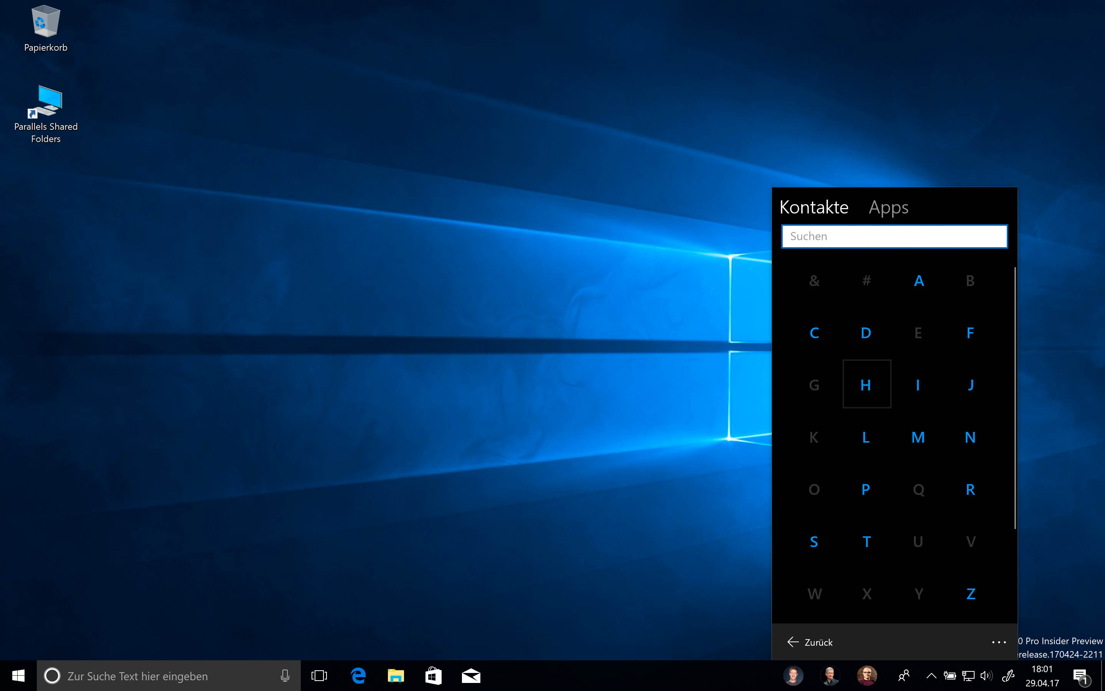Click the disabled letter O
Screen dimensions: 1105x691
pos(814,489)
